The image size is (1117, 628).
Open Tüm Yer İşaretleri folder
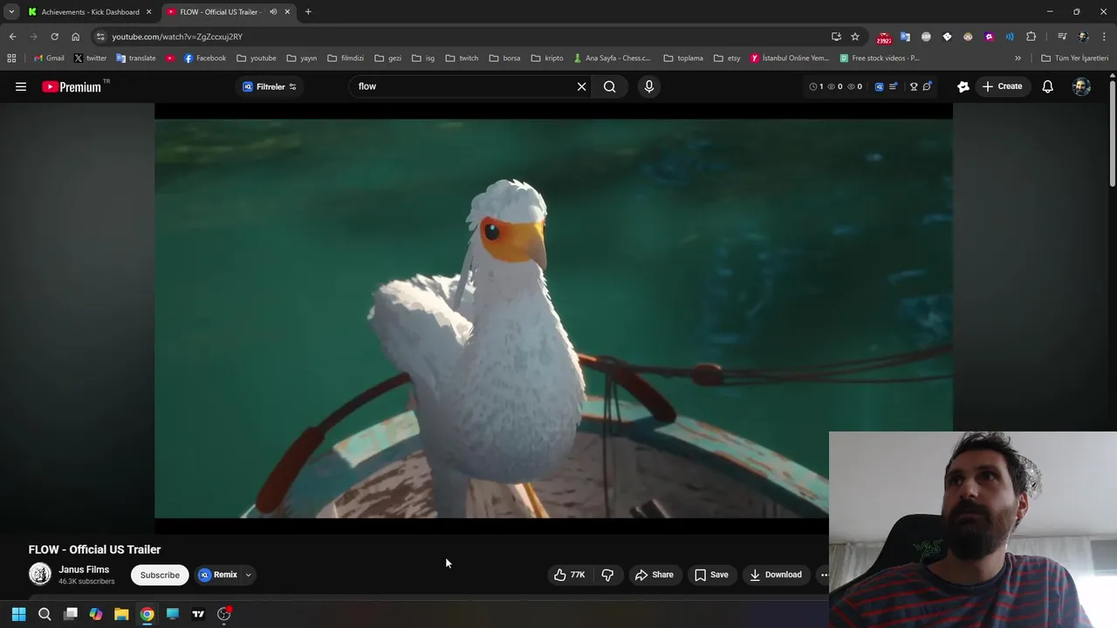pos(1074,58)
